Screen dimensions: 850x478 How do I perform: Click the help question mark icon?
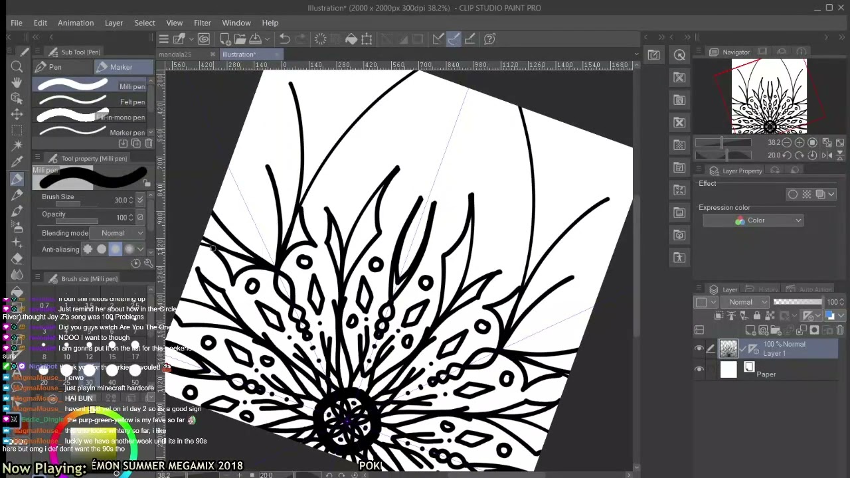click(x=489, y=39)
